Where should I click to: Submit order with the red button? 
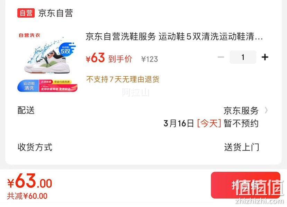(246, 185)
